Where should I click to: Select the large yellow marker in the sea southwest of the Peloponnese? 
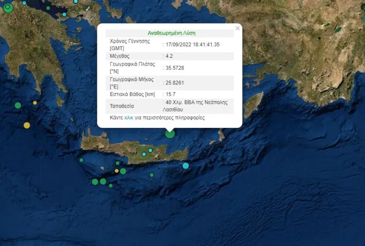coord(27,125)
